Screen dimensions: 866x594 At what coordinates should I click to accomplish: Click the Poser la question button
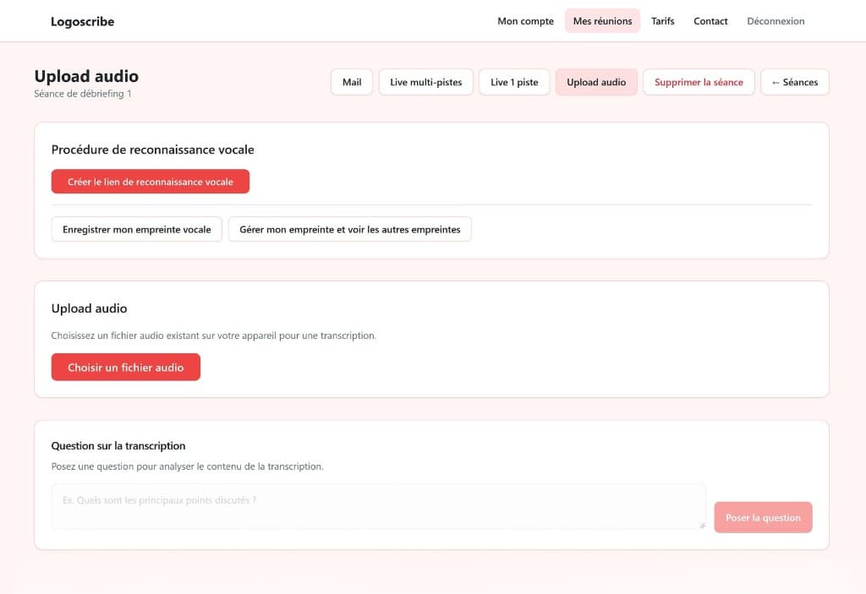click(x=762, y=517)
